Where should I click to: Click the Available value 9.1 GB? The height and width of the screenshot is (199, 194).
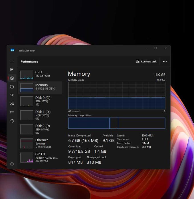pos(108,140)
